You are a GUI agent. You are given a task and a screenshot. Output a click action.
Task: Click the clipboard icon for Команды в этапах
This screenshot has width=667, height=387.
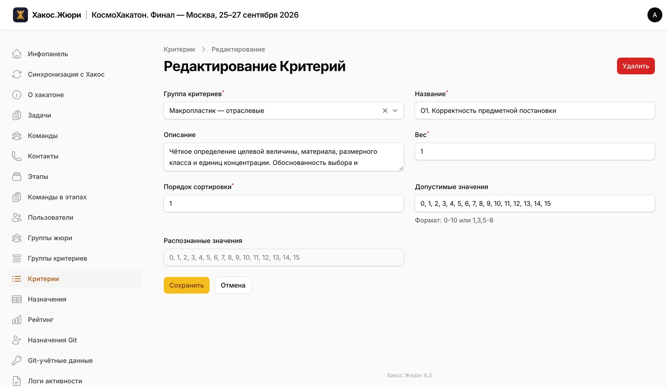[17, 197]
